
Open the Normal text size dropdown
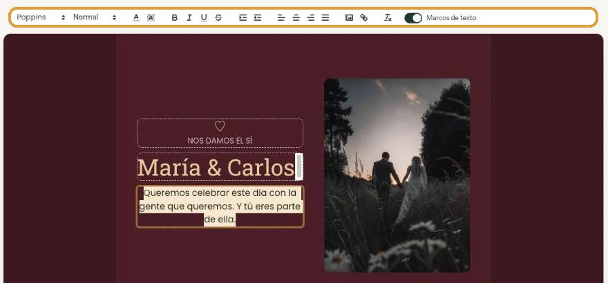(95, 17)
